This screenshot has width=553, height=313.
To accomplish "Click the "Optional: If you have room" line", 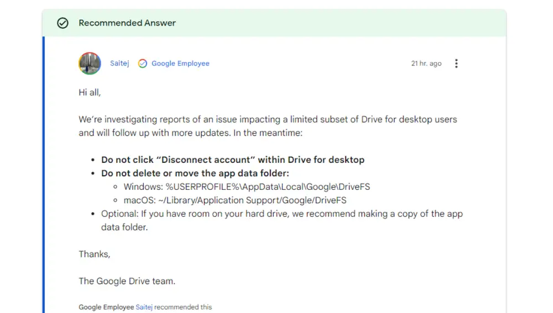I will [282, 220].
